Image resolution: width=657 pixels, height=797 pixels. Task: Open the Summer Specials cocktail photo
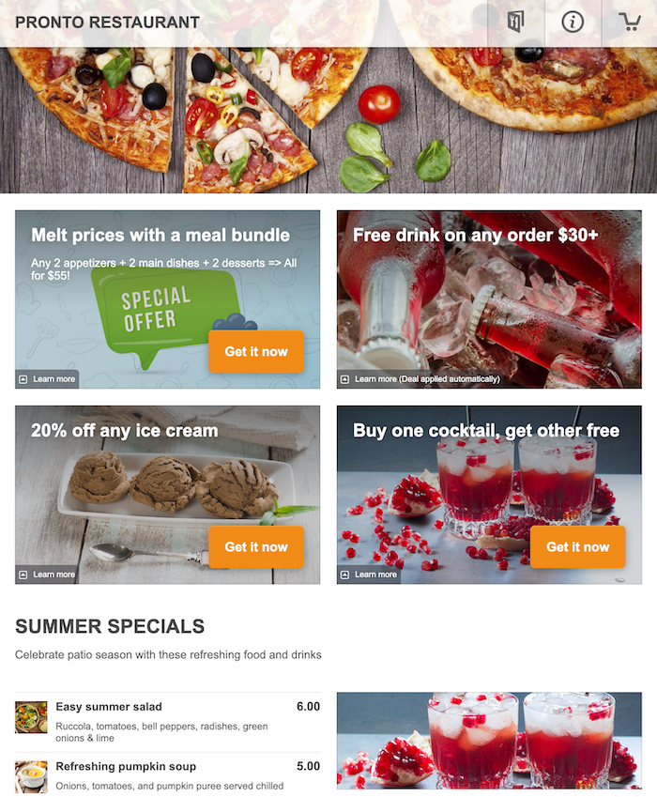tap(489, 741)
